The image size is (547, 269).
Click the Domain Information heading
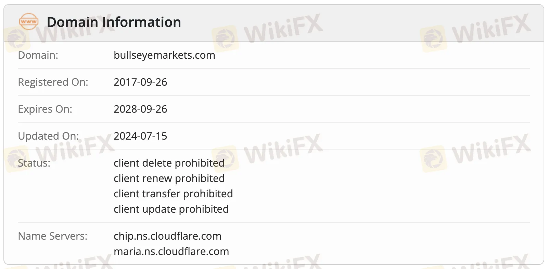click(x=114, y=22)
